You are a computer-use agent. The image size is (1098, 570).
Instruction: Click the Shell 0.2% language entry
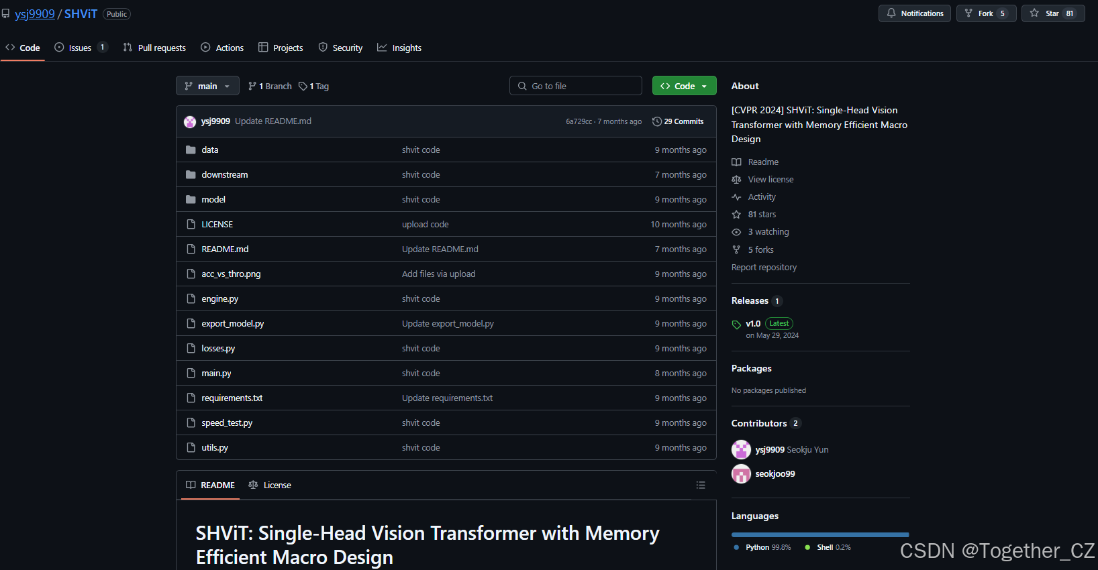(x=828, y=547)
